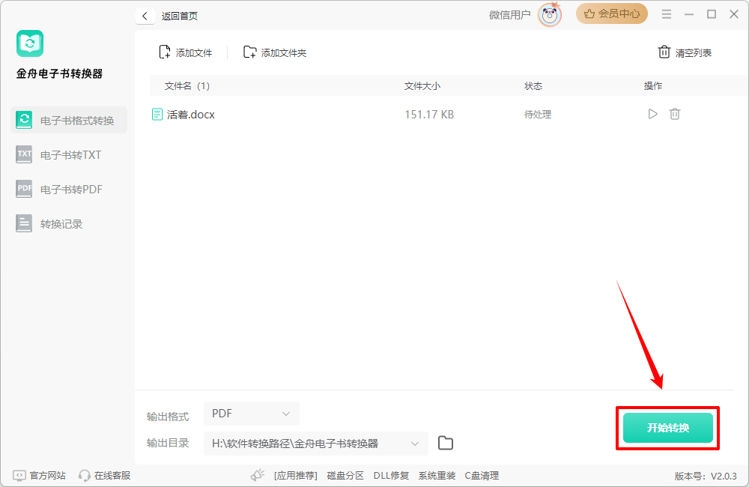The width and height of the screenshot is (749, 487).
Task: Open the user avatar profile
Action: tap(549, 15)
